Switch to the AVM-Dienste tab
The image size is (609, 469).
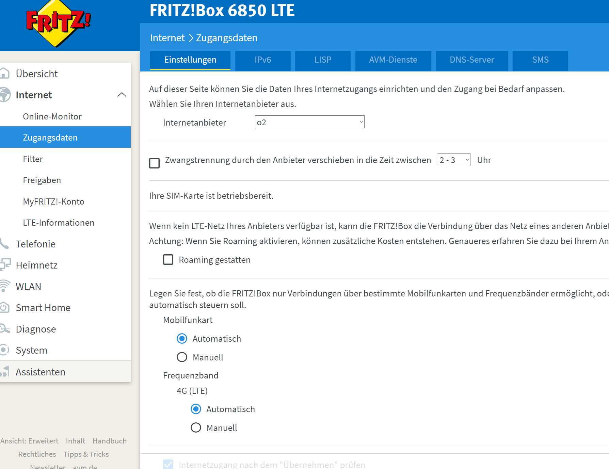click(393, 60)
